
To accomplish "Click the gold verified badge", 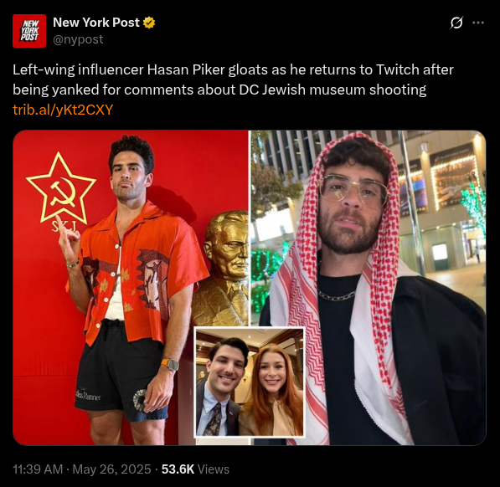I will tap(149, 23).
